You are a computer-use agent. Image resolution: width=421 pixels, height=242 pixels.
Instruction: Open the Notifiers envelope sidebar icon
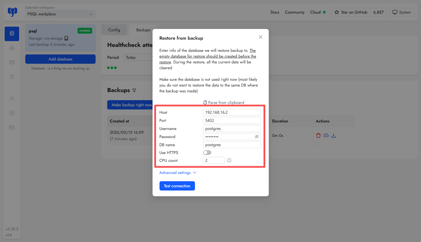pos(12,62)
